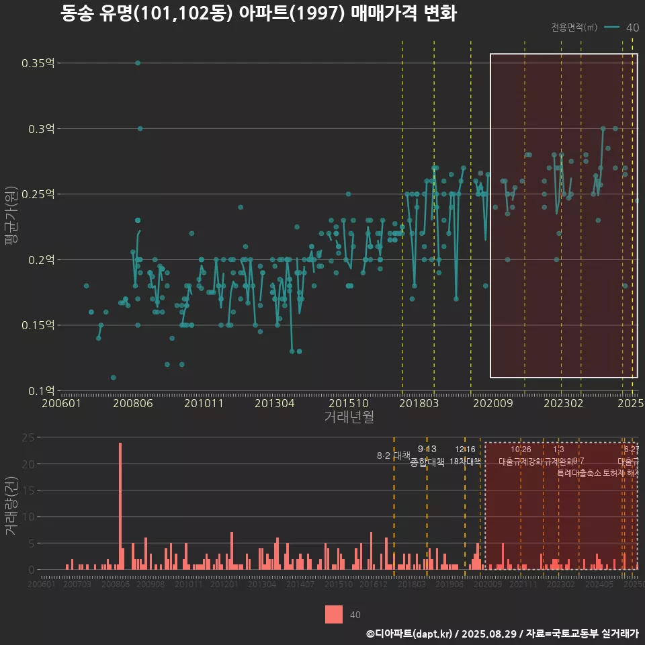
Task: Select the 10 tick on volume chart y-axis
Action: coord(28,517)
